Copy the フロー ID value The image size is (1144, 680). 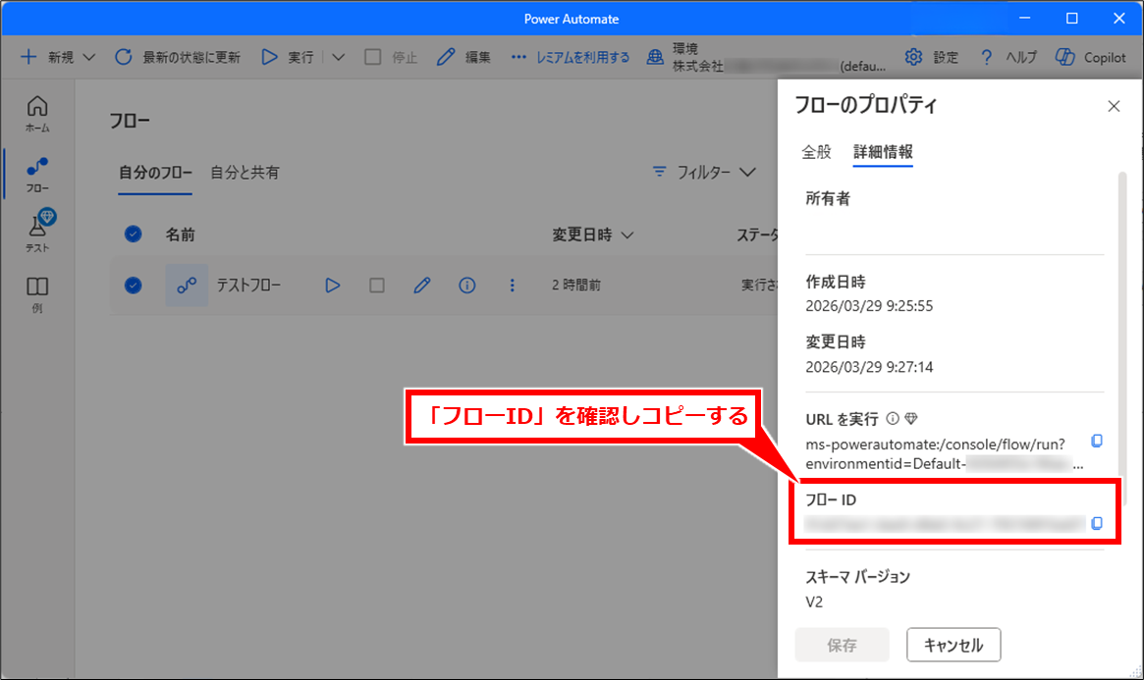tap(1097, 523)
